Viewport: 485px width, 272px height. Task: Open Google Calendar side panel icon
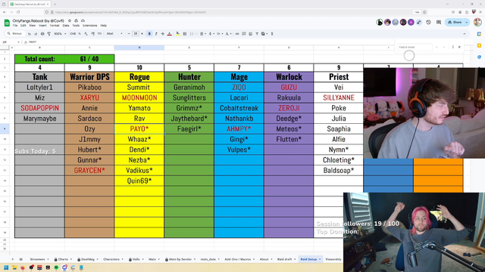[x=479, y=34]
